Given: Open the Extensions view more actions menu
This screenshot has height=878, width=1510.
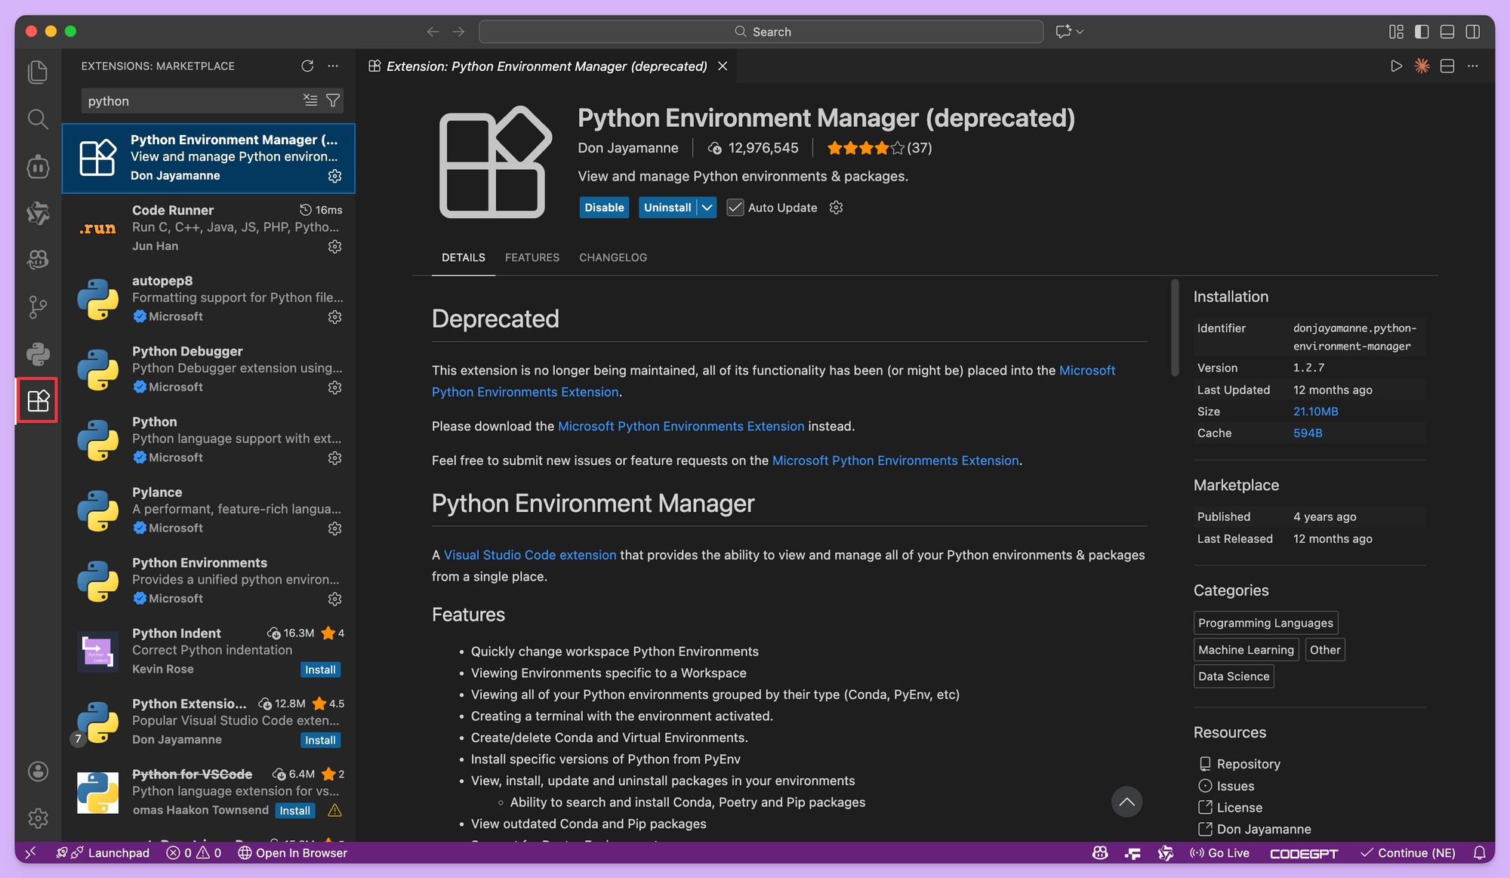Looking at the screenshot, I should 333,66.
